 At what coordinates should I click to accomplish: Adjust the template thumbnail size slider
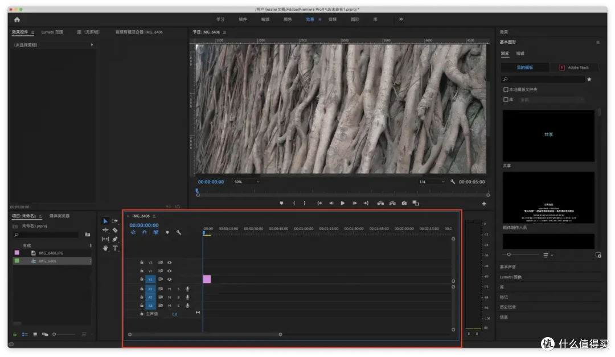coord(509,255)
